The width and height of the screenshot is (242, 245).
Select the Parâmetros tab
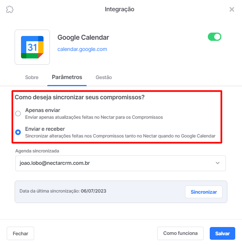click(67, 77)
